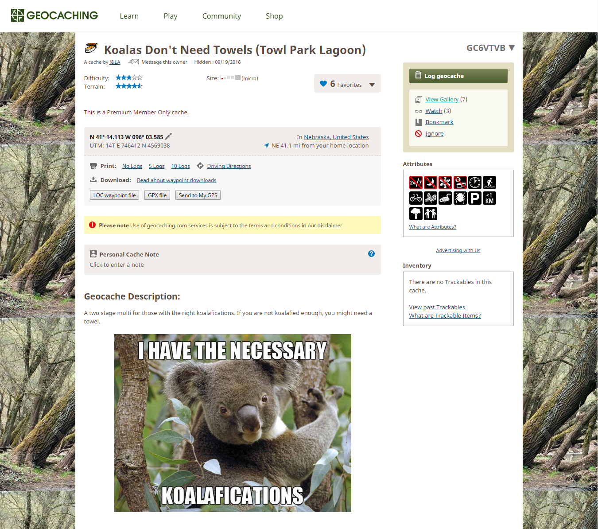Image resolution: width=598 pixels, height=529 pixels.
Task: Open the Play menu
Action: pos(171,16)
